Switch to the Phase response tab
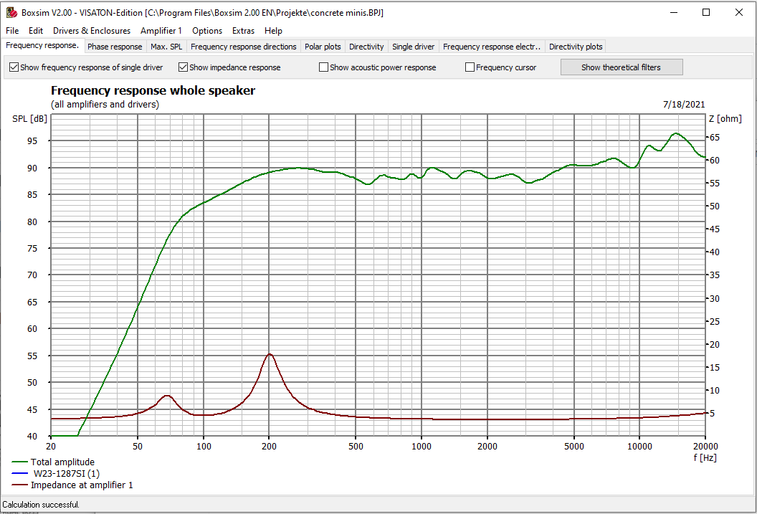 [115, 46]
